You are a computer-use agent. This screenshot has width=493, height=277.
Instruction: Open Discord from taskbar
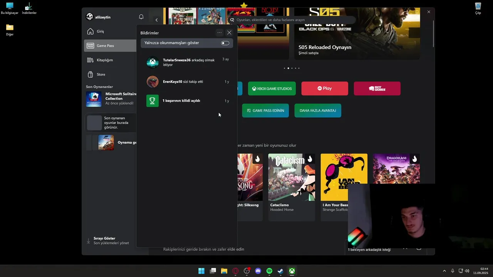[258, 271]
